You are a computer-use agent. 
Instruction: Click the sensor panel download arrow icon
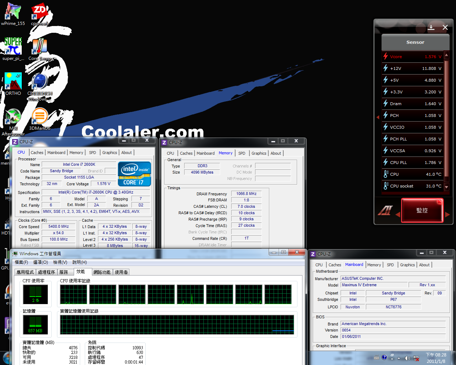(431, 27)
